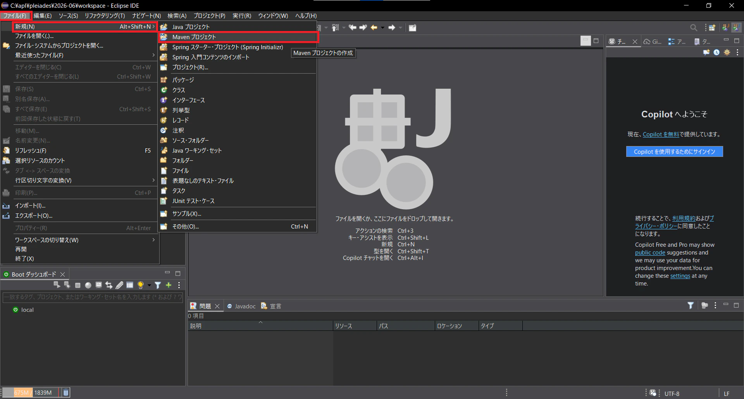The width and height of the screenshot is (744, 399).
Task: Click the garbage collector trash icon
Action: [66, 392]
